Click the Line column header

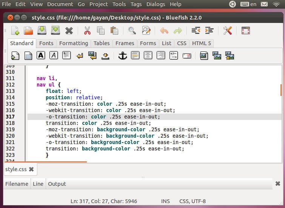click(38, 184)
